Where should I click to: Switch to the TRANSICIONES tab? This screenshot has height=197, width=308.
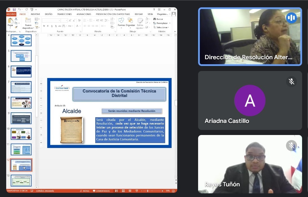click(x=64, y=14)
